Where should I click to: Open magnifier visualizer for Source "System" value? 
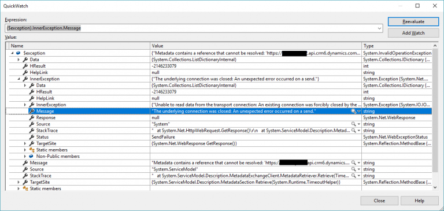pyautogui.click(x=353, y=124)
